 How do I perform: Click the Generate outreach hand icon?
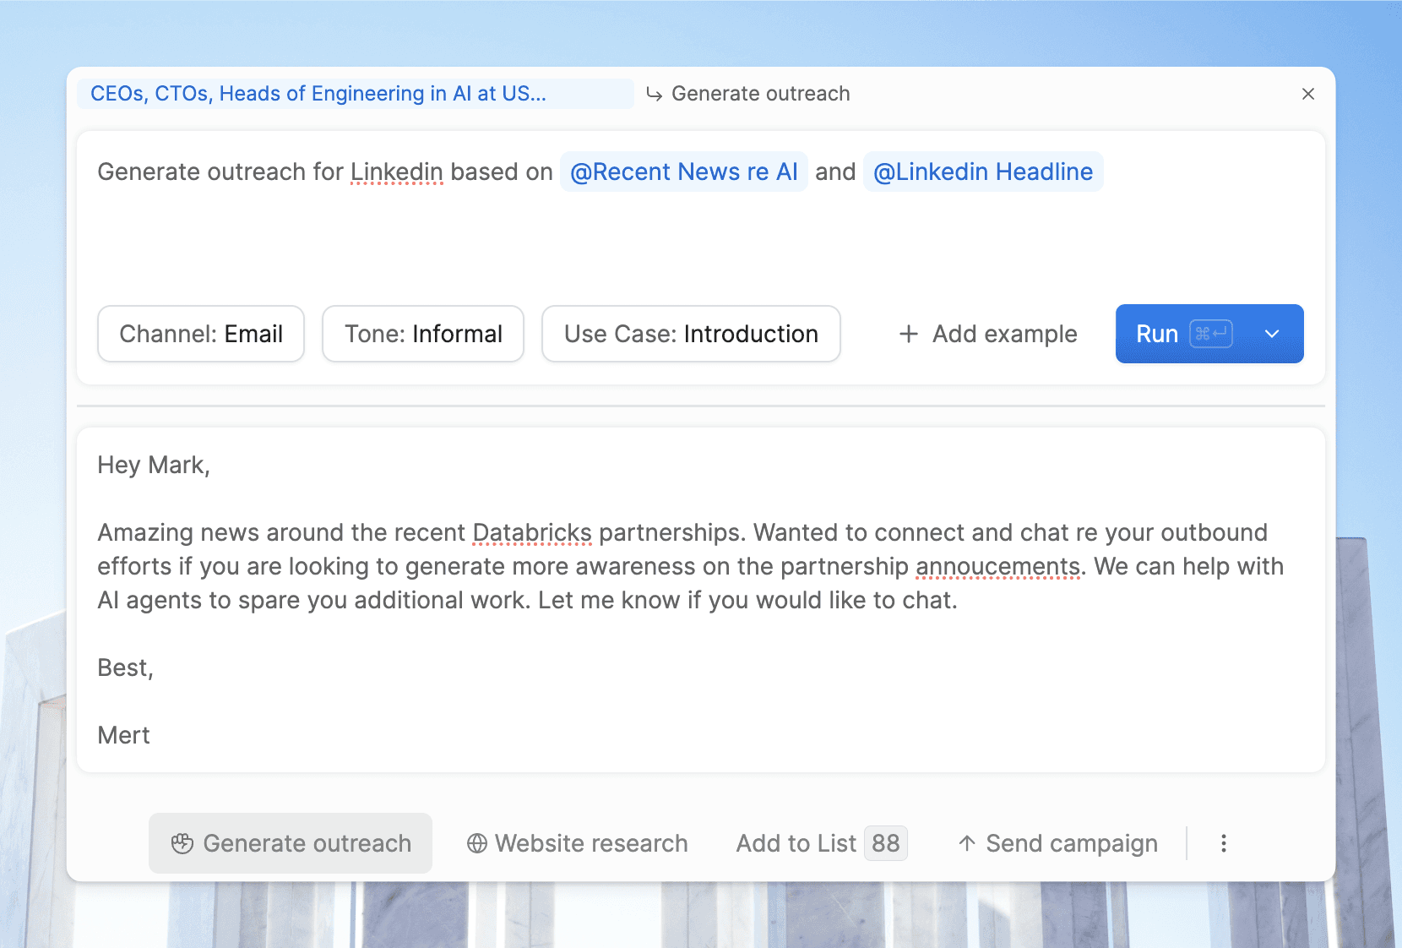182,843
